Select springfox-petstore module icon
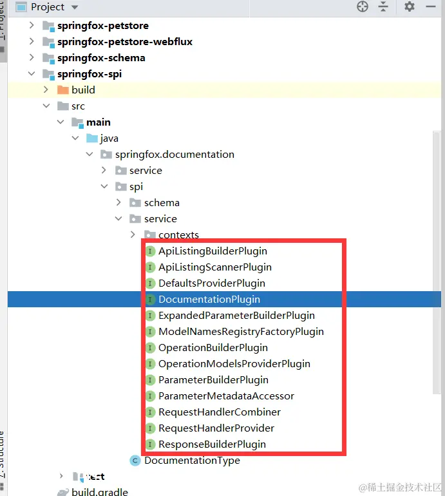This screenshot has width=445, height=496. (48, 26)
